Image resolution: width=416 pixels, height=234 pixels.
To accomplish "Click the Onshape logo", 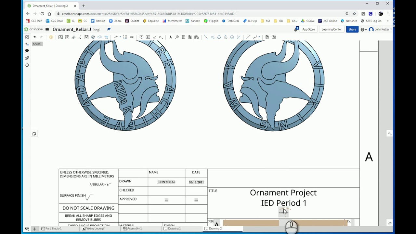I will (x=34, y=29).
